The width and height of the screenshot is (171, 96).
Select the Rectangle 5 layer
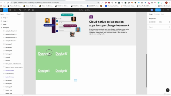9,47
